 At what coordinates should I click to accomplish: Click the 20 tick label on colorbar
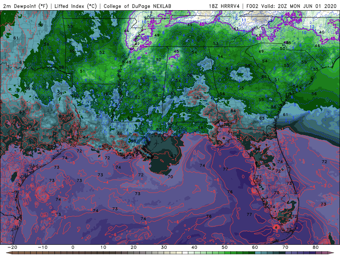coord(133,247)
